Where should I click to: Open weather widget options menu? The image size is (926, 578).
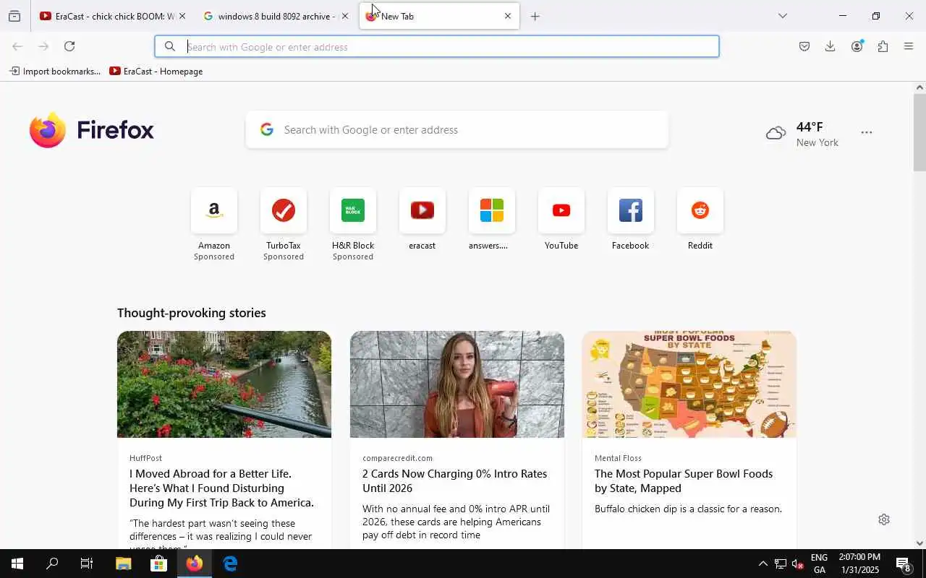pos(867,133)
